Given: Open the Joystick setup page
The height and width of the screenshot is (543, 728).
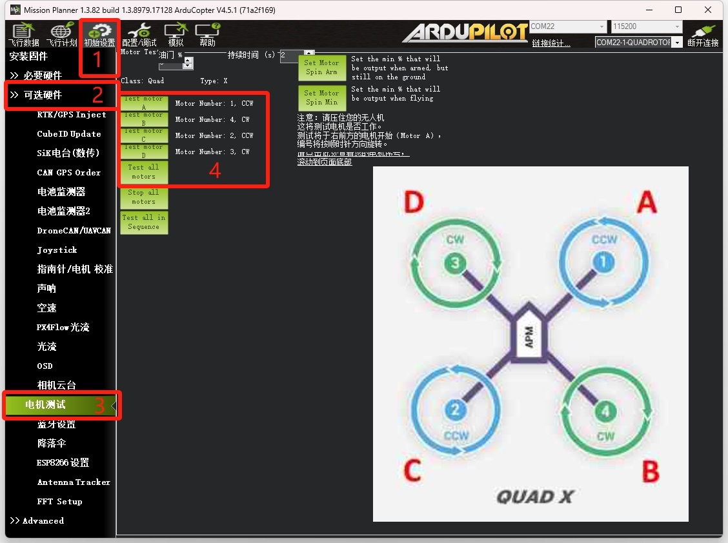Looking at the screenshot, I should [57, 250].
